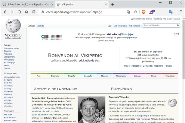Go back with the browser back arrow
185x123 pixels.
(5, 12)
